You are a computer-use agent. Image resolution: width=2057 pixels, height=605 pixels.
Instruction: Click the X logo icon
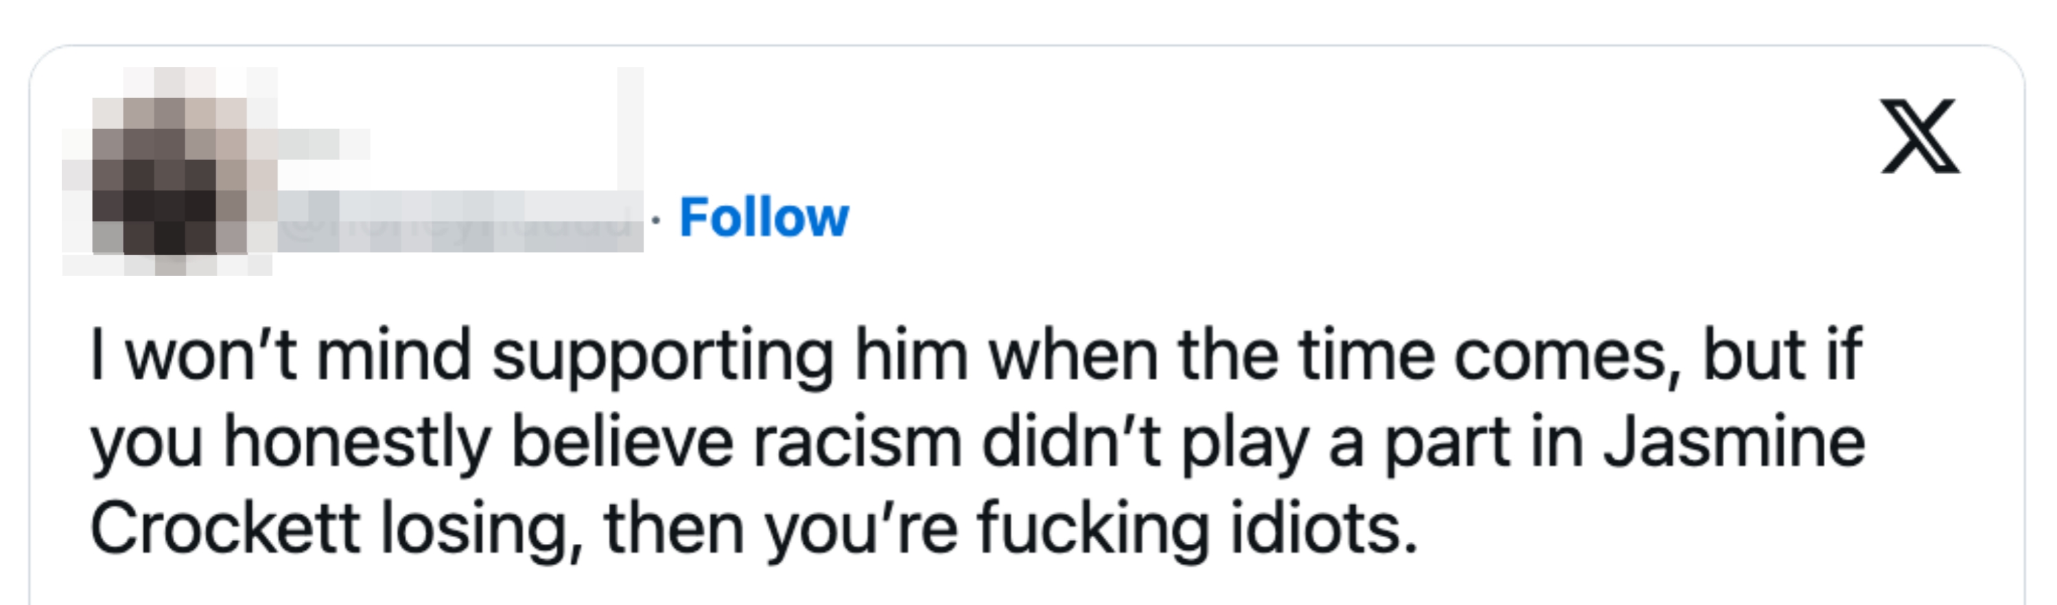1920,137
